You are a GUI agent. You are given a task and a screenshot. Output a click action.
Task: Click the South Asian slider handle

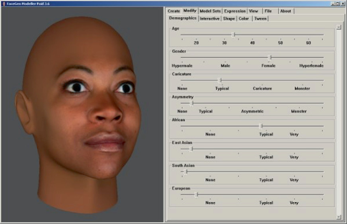(186, 171)
